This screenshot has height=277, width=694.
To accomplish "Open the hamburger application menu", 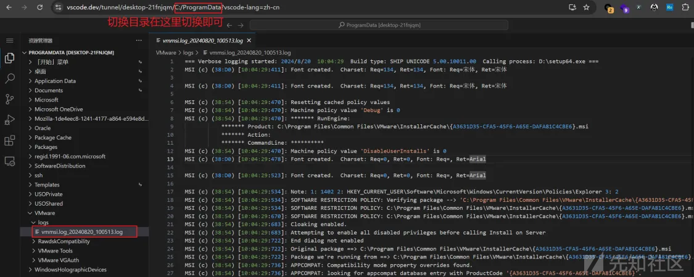I will [x=9, y=40].
